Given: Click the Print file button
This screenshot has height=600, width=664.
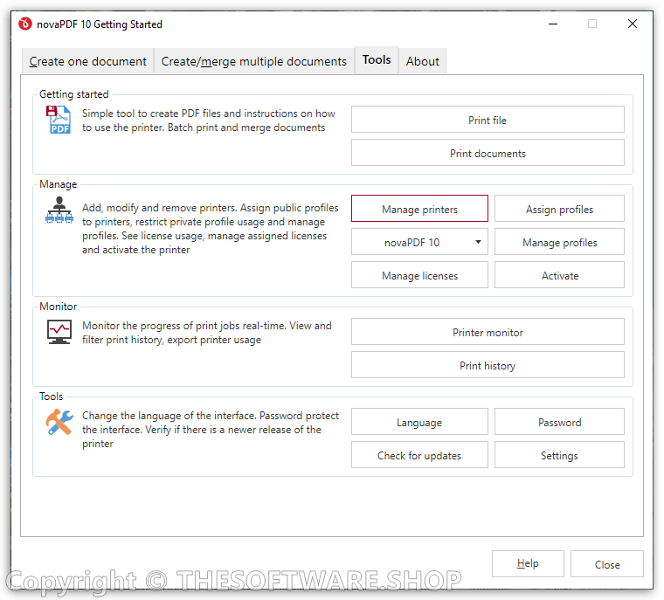Looking at the screenshot, I should tap(488, 120).
